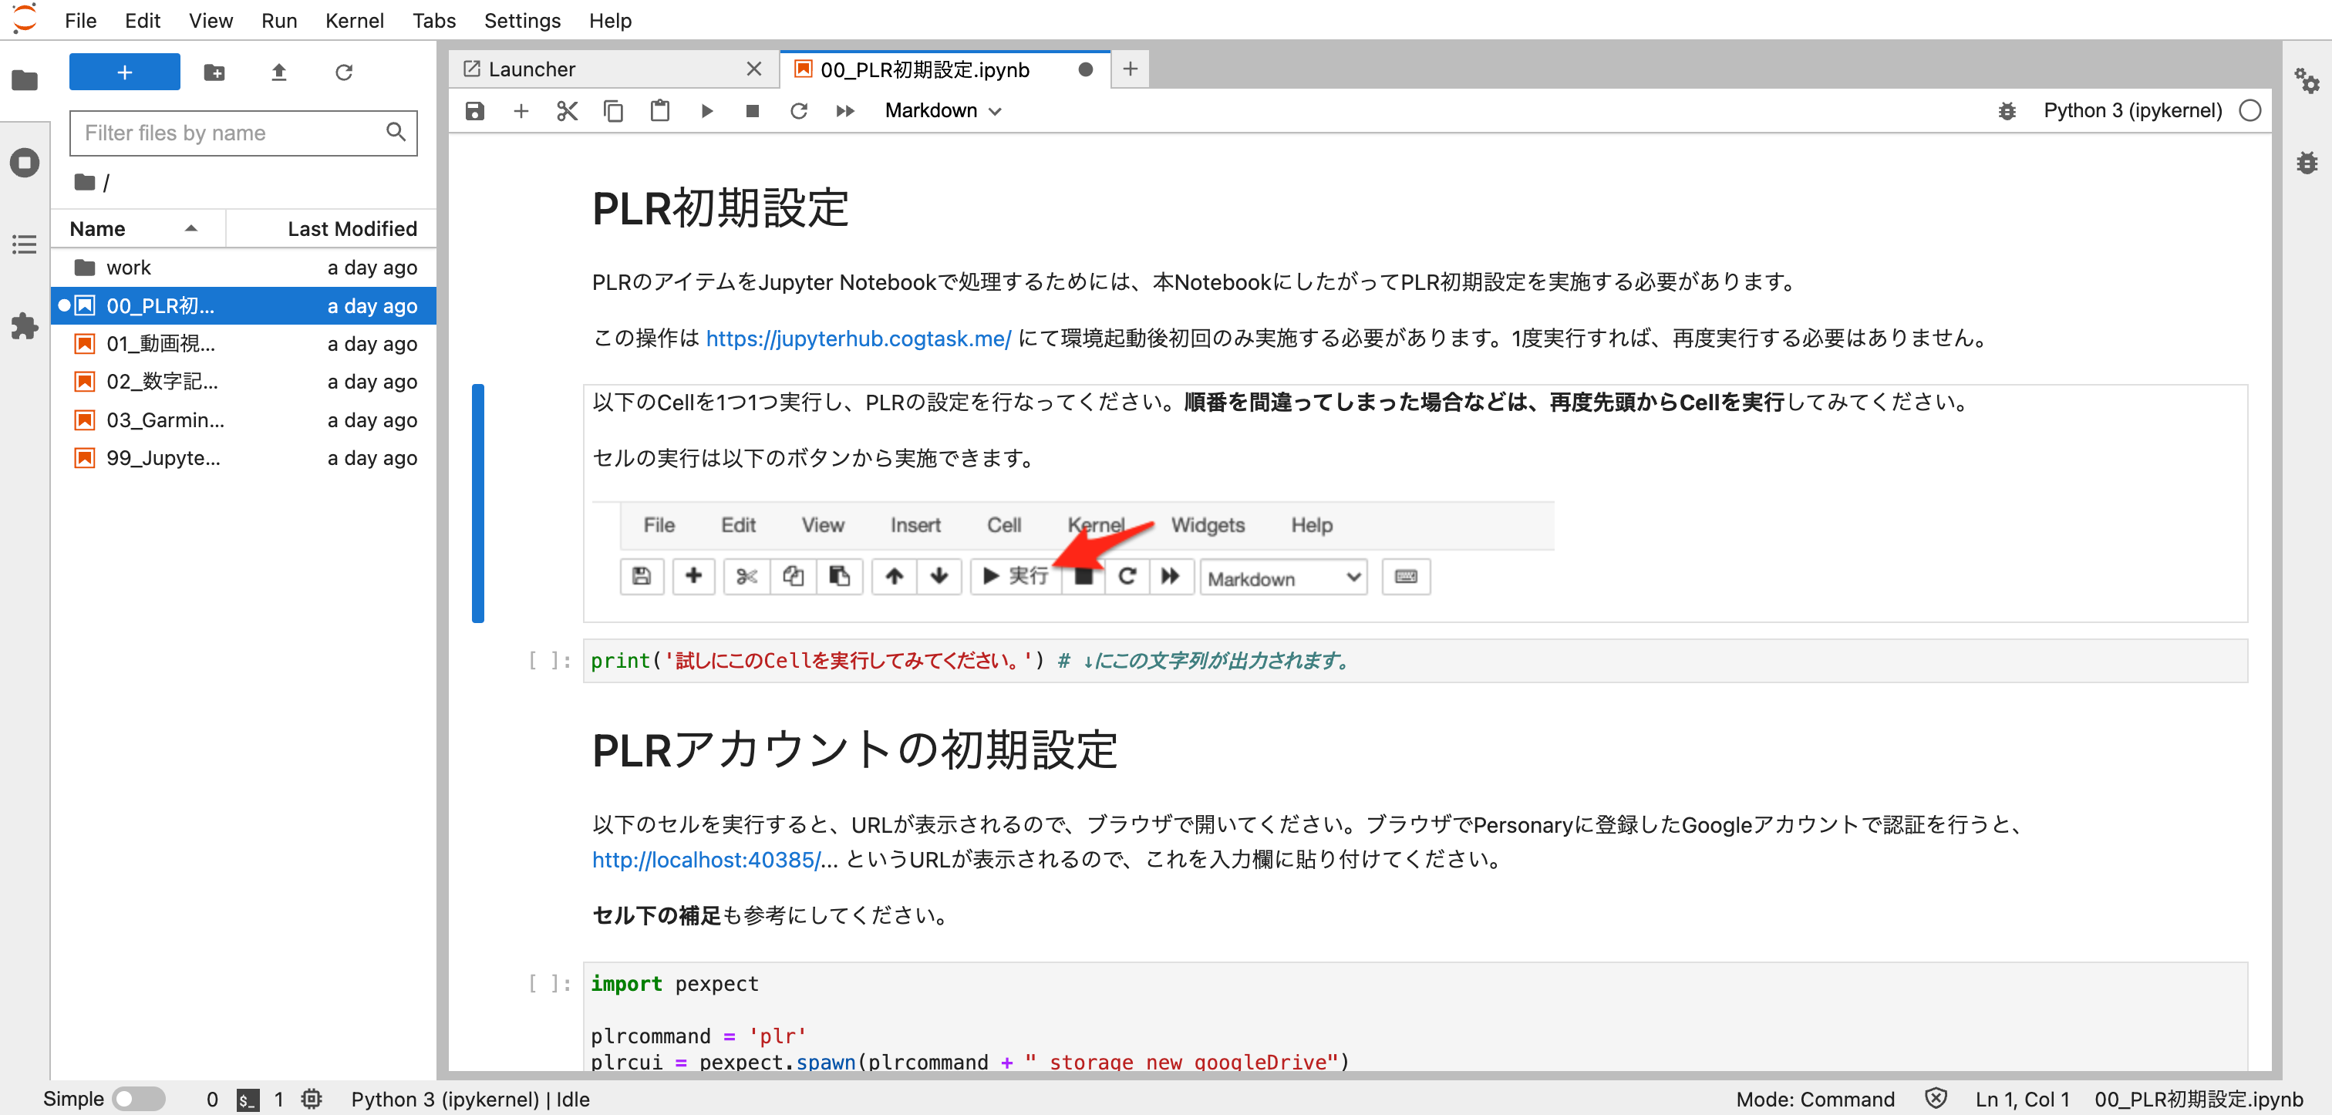Open the Extension Manager puzzle icon in the sidebar
The image size is (2332, 1115).
pyautogui.click(x=25, y=326)
